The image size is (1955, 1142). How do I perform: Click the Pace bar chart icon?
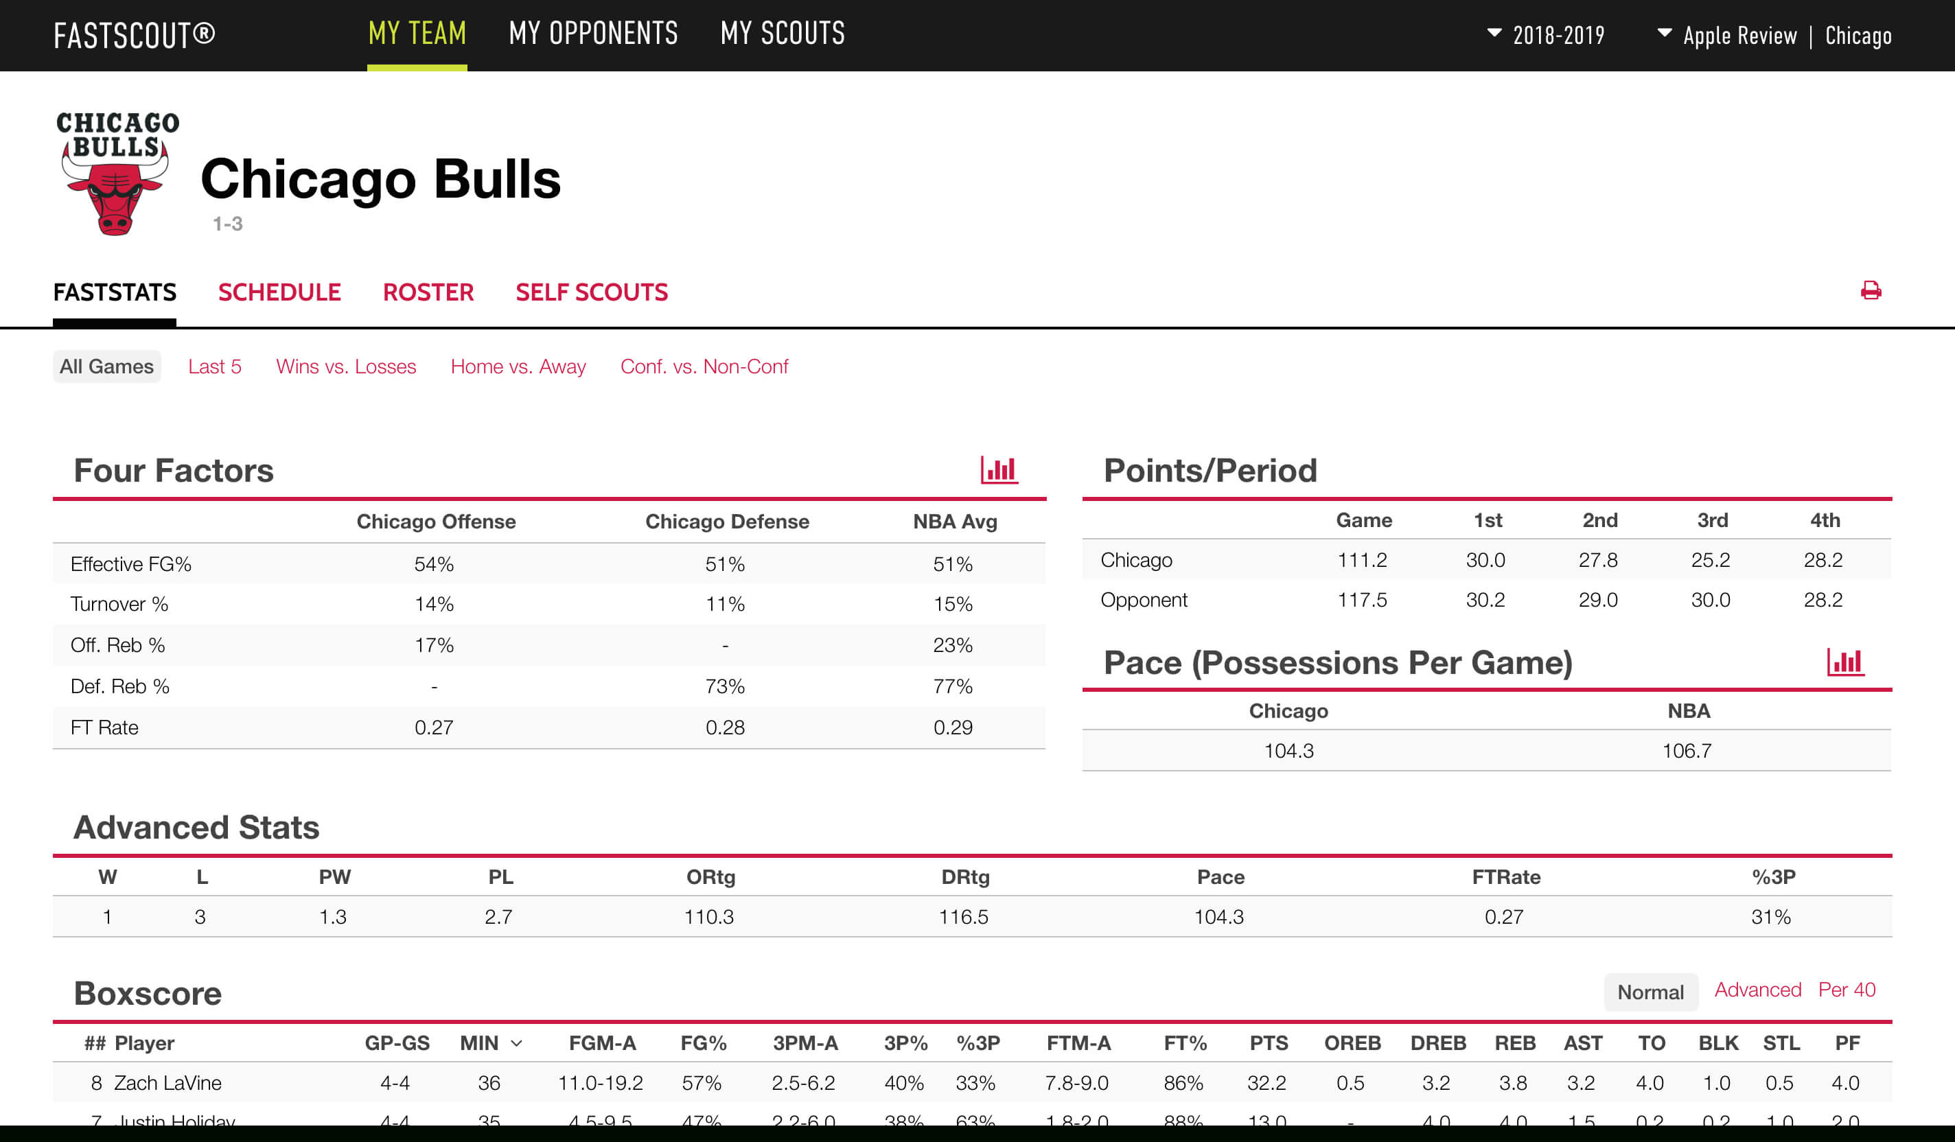click(1847, 662)
